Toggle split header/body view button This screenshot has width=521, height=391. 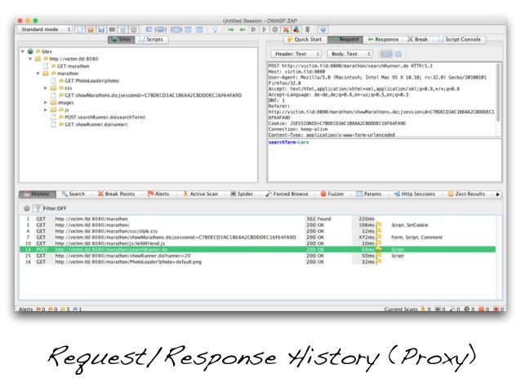tap(386, 54)
